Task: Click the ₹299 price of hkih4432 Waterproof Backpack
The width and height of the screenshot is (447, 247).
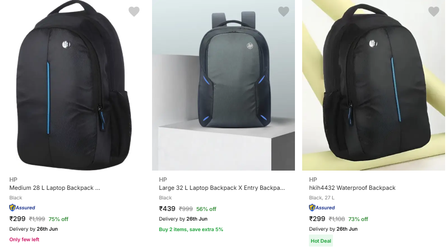Action: (x=317, y=219)
